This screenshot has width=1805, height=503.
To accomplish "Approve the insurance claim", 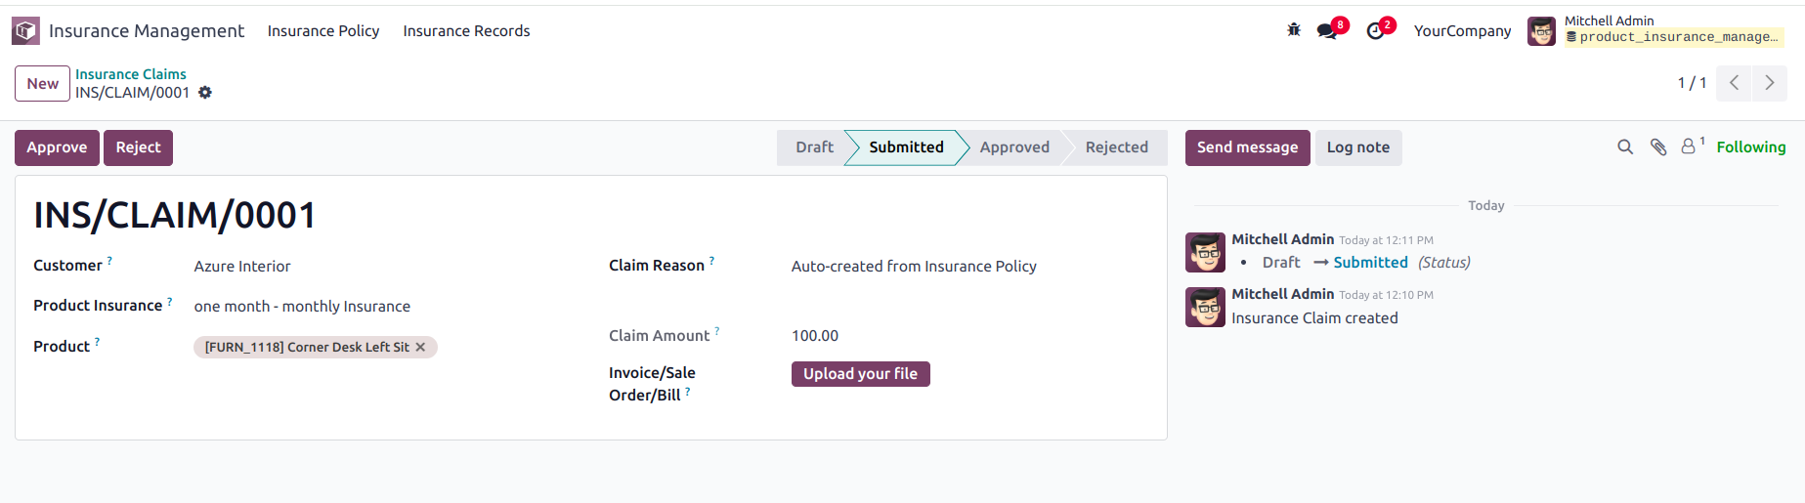I will tap(57, 147).
